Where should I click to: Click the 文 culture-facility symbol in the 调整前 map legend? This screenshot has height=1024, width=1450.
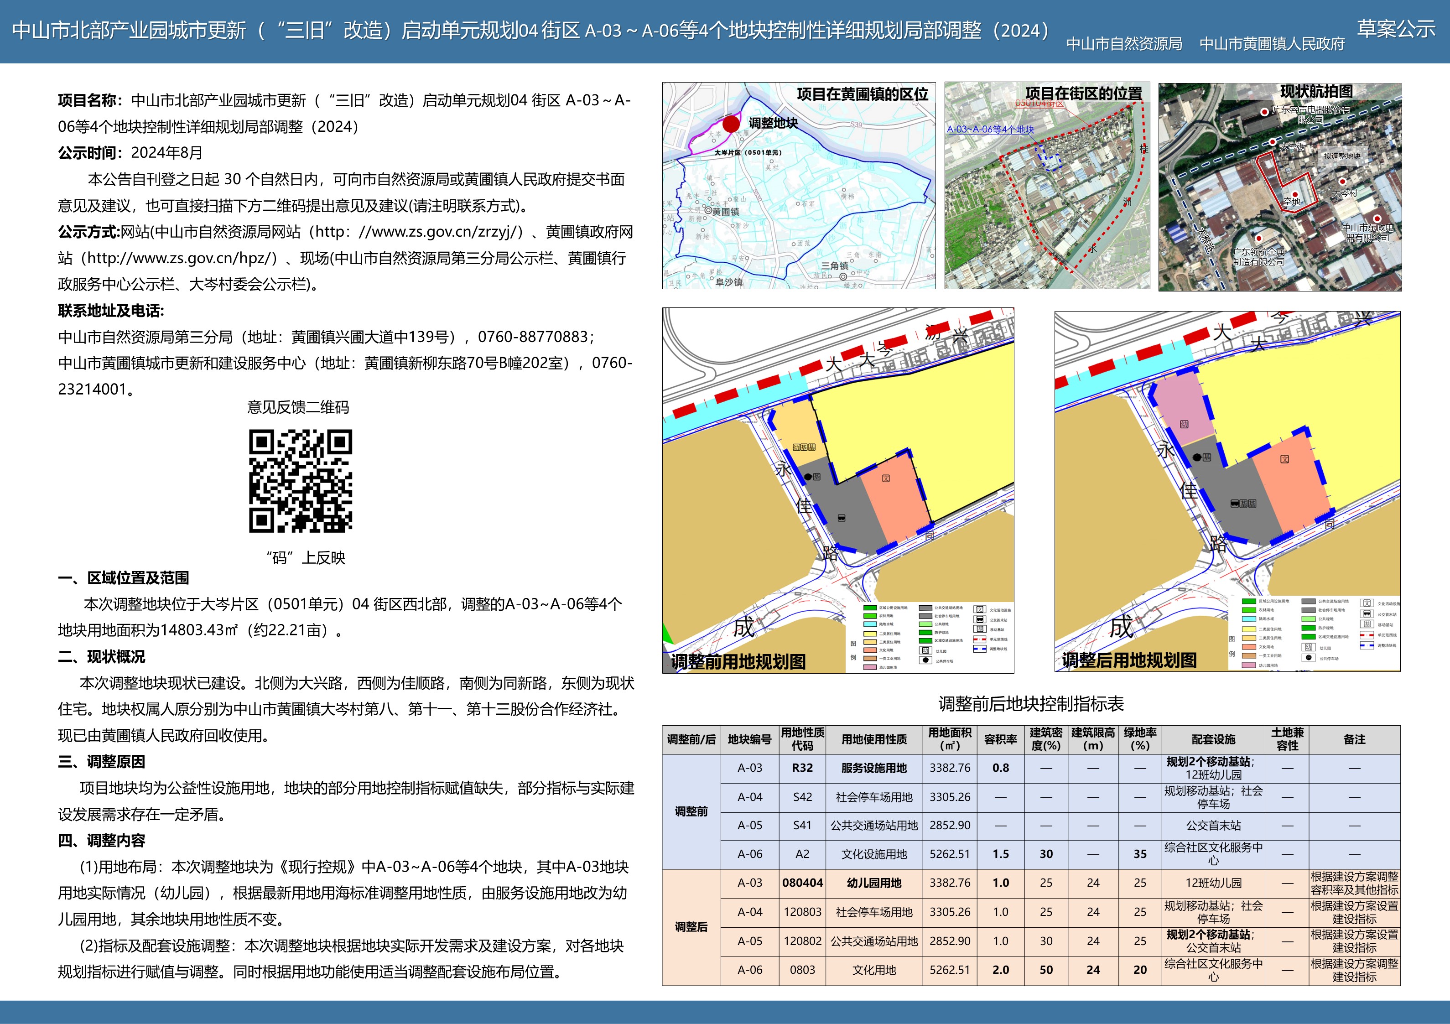(980, 609)
